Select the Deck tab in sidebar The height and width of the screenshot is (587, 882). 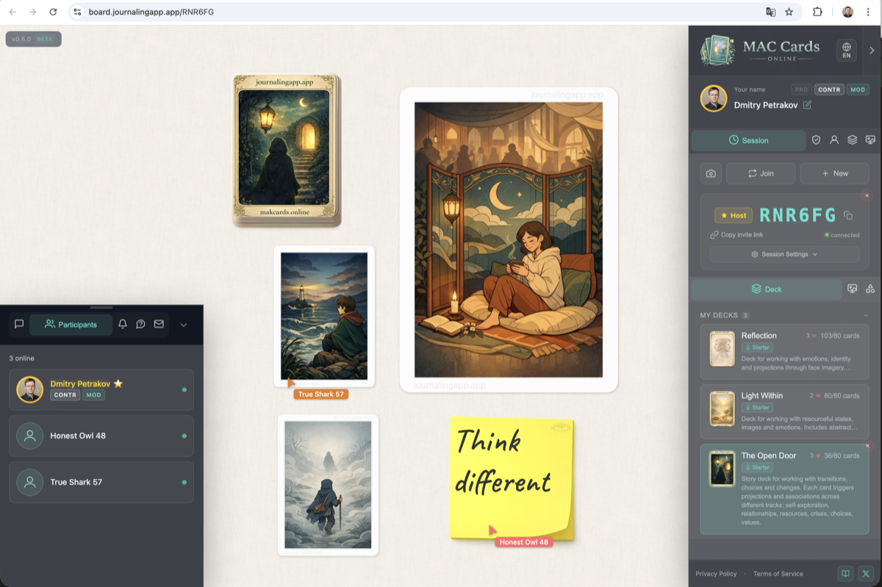[x=766, y=289]
